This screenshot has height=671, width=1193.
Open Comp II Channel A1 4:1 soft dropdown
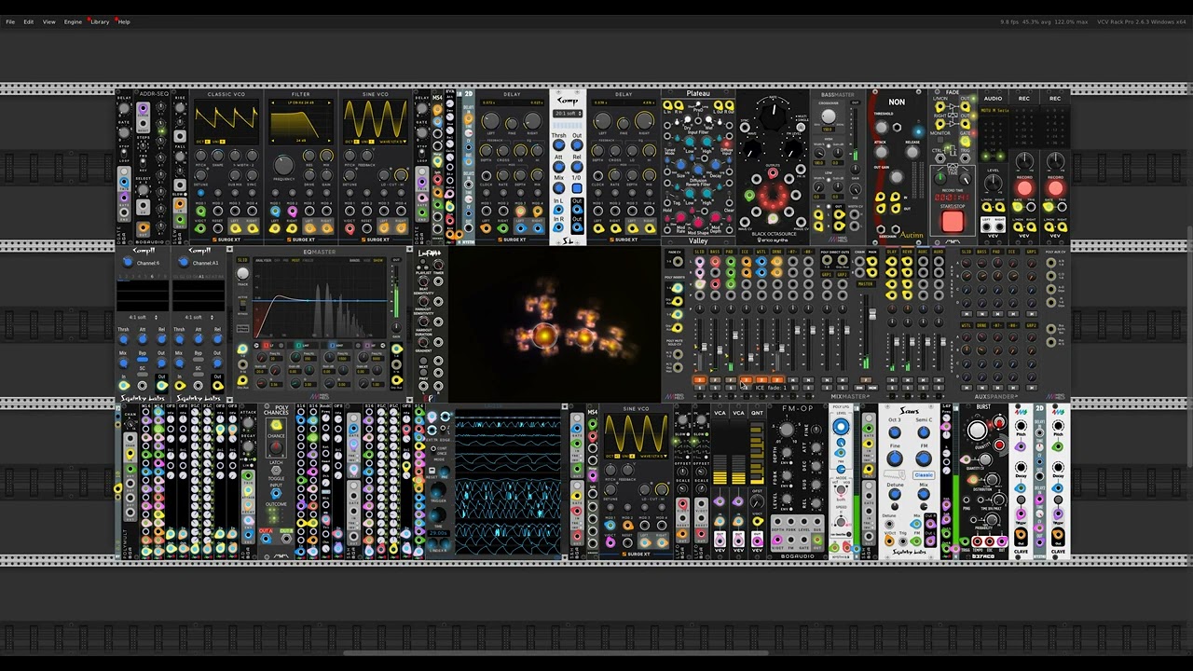tap(199, 317)
